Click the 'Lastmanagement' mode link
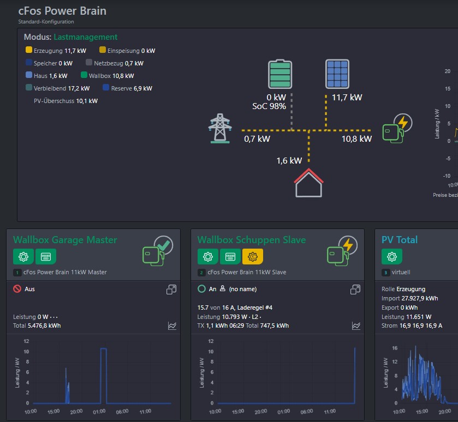This screenshot has height=422, width=458. (86, 37)
